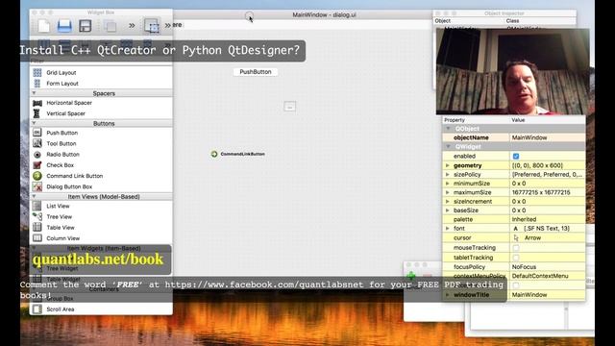Click the Edit Widgets mode toolbar icon
This screenshot has height=346, width=615.
click(x=152, y=26)
